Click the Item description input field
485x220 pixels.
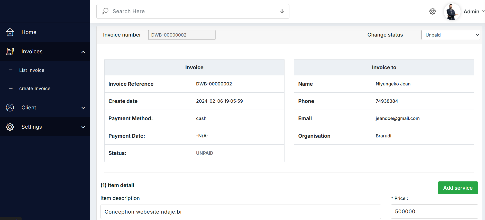pyautogui.click(x=241, y=212)
